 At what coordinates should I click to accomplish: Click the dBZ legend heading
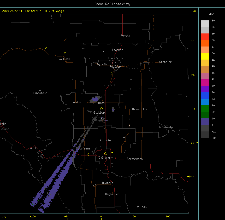(211, 14)
